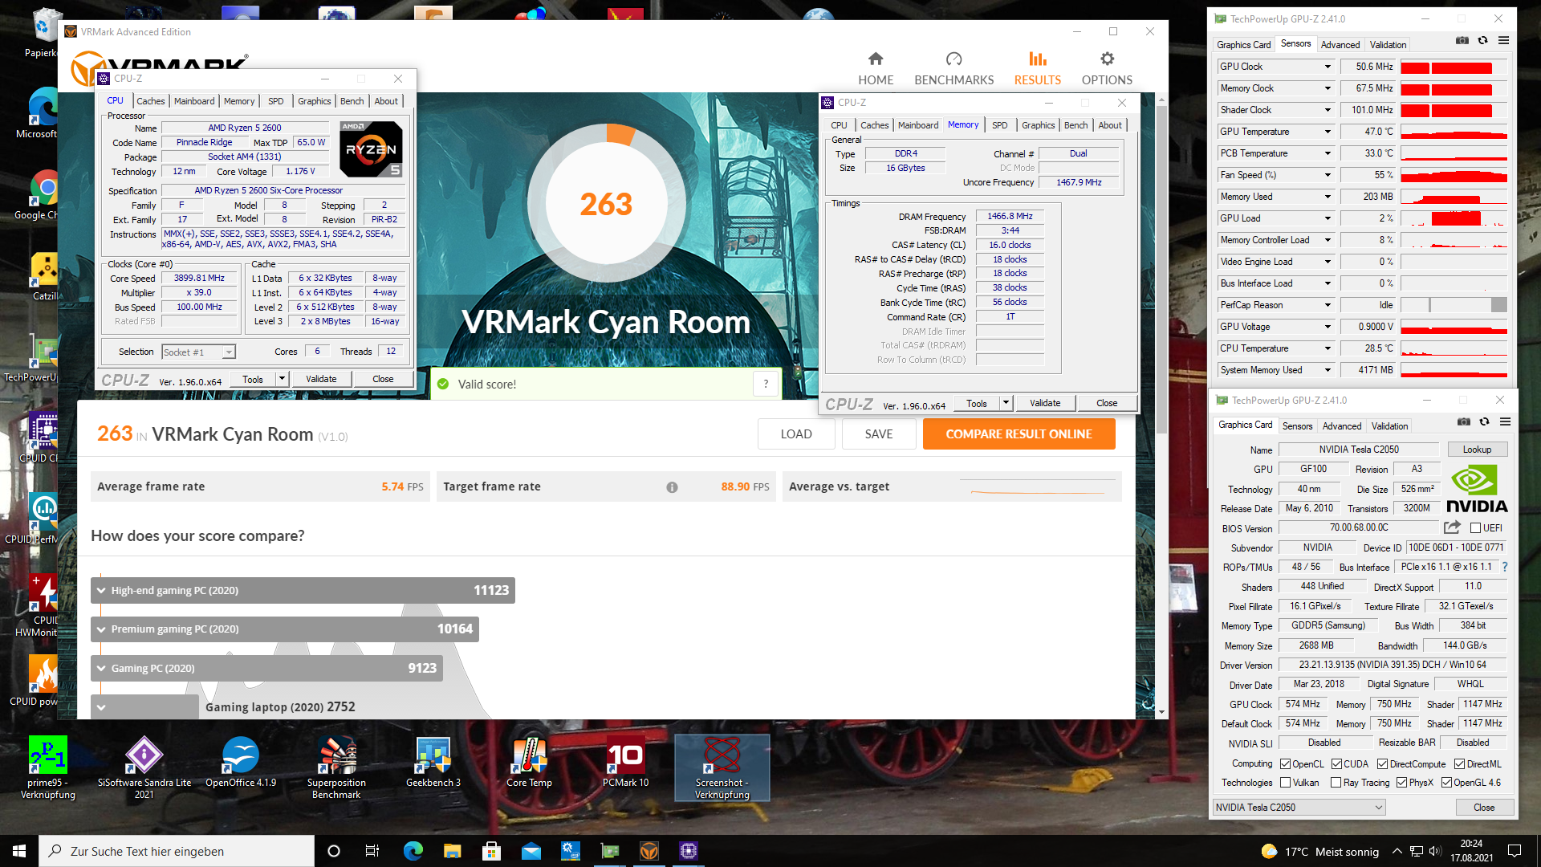
Task: Open menu icon in GPU-Z Graphics Card window
Action: click(1505, 421)
